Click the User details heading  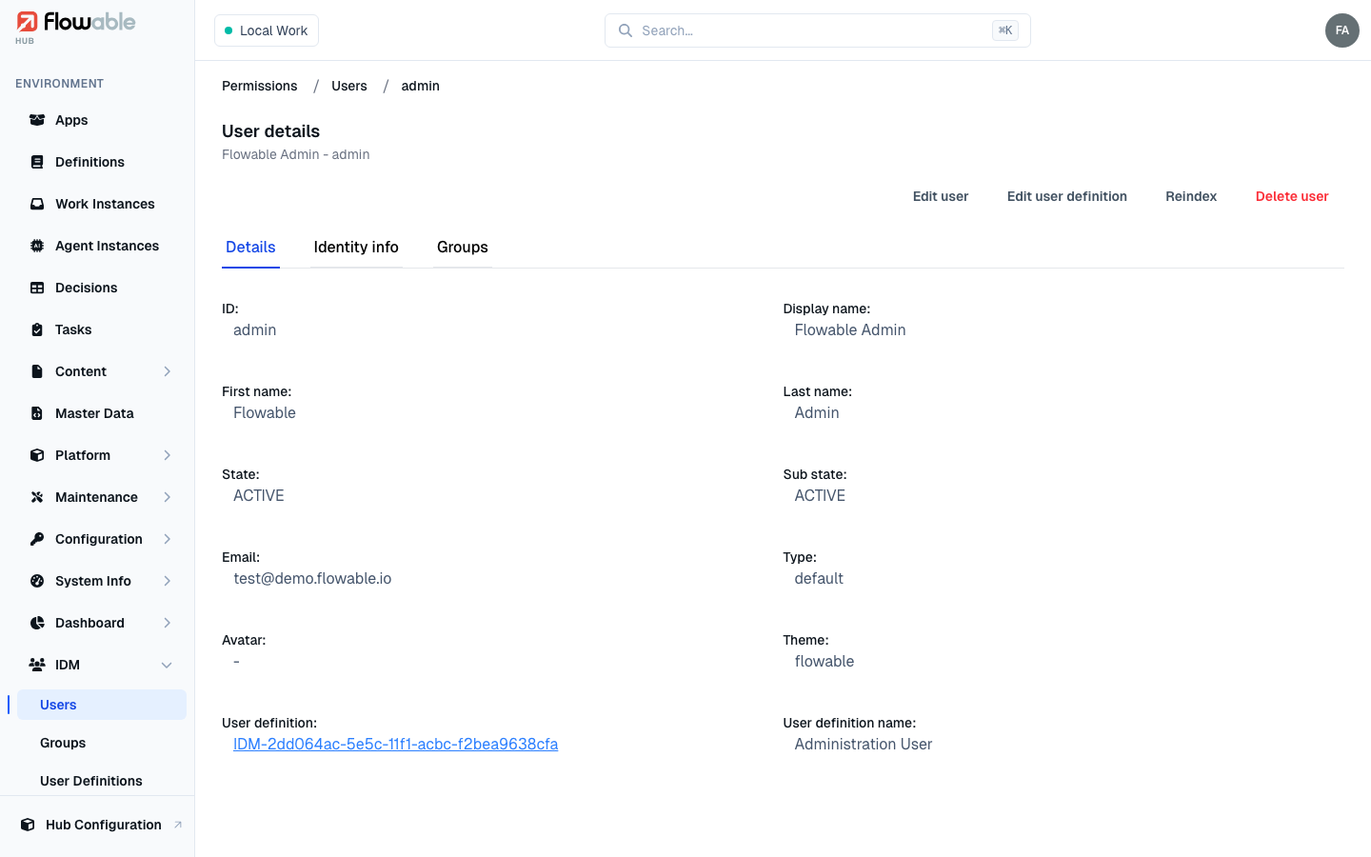click(x=271, y=131)
